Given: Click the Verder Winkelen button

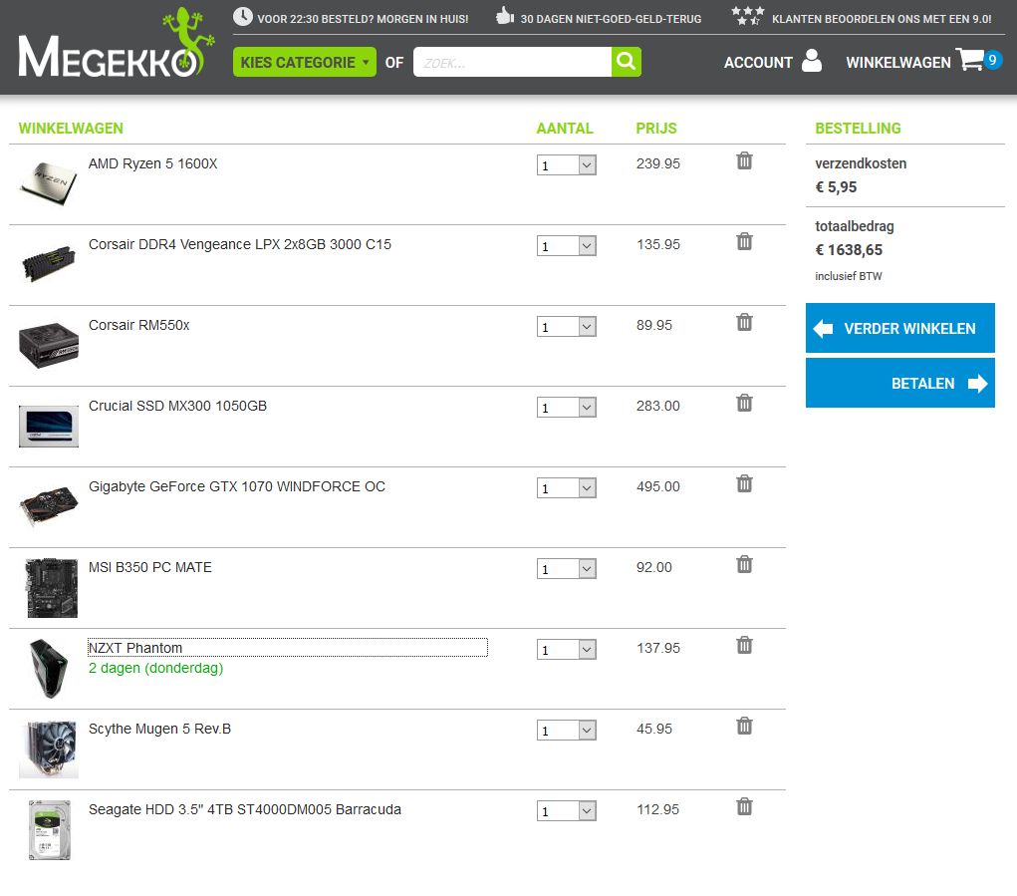Looking at the screenshot, I should pyautogui.click(x=899, y=328).
